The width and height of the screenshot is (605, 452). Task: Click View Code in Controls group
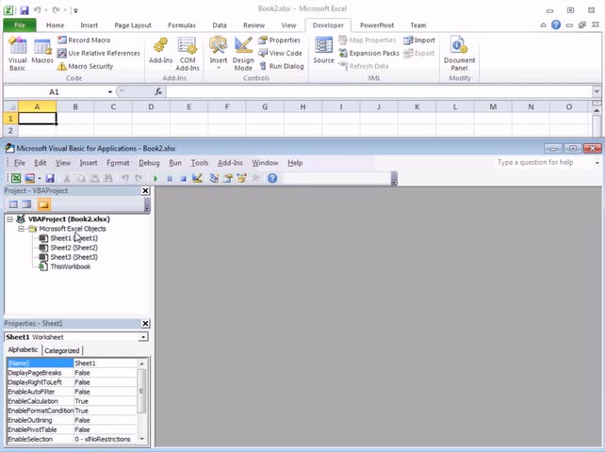(x=280, y=54)
